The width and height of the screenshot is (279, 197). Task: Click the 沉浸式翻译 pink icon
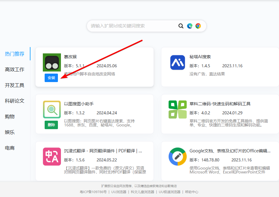[52, 157]
